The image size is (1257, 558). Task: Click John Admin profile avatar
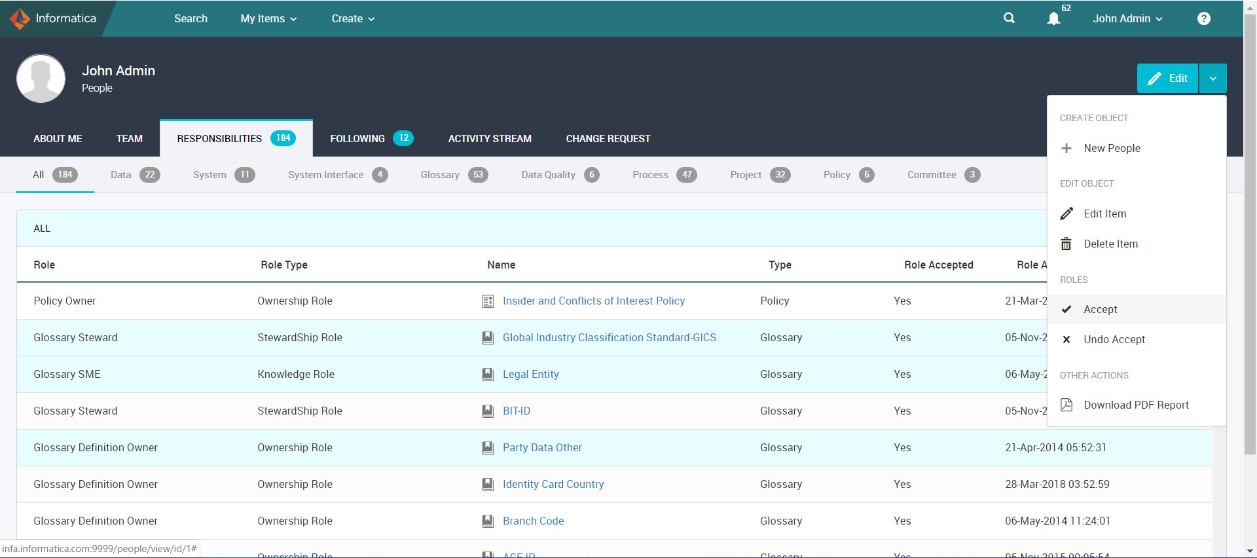41,79
